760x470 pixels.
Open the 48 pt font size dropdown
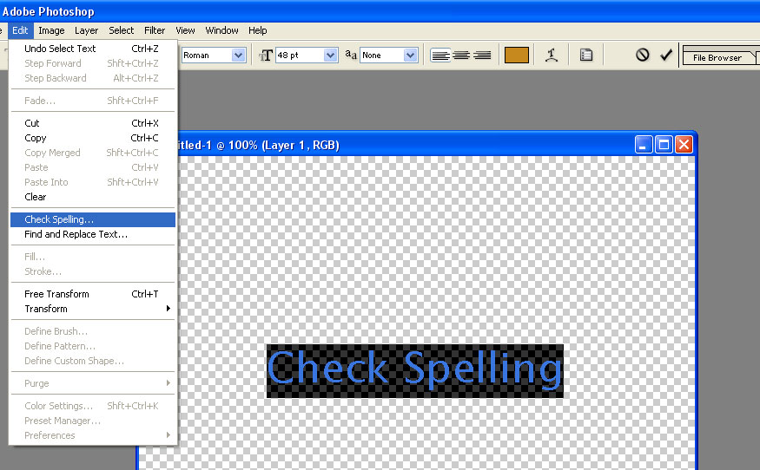tap(330, 55)
